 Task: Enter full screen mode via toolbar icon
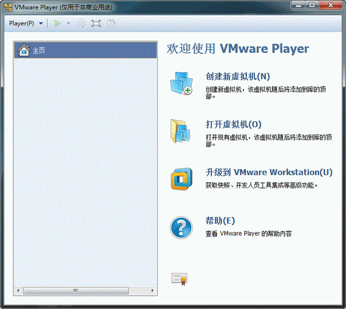click(96, 24)
